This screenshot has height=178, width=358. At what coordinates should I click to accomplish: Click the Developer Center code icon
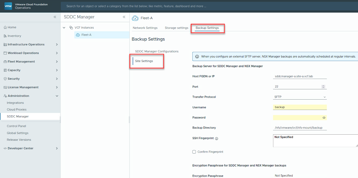[5, 148]
